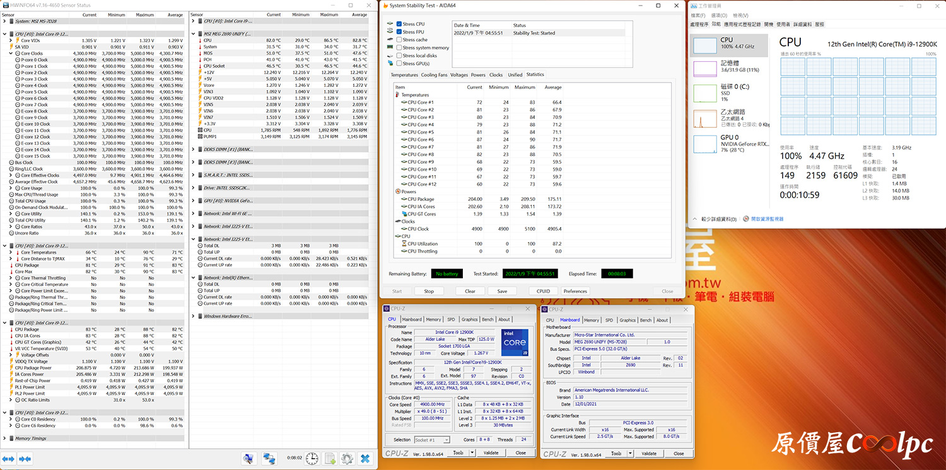Expand Core VIDs row in HWiNFO
Screen dimensions: 946x470
click(11, 40)
